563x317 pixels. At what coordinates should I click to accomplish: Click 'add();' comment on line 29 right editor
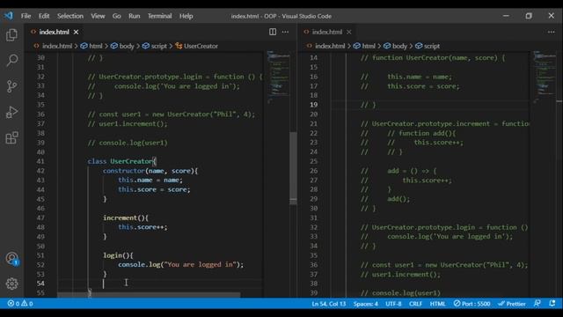tap(398, 199)
